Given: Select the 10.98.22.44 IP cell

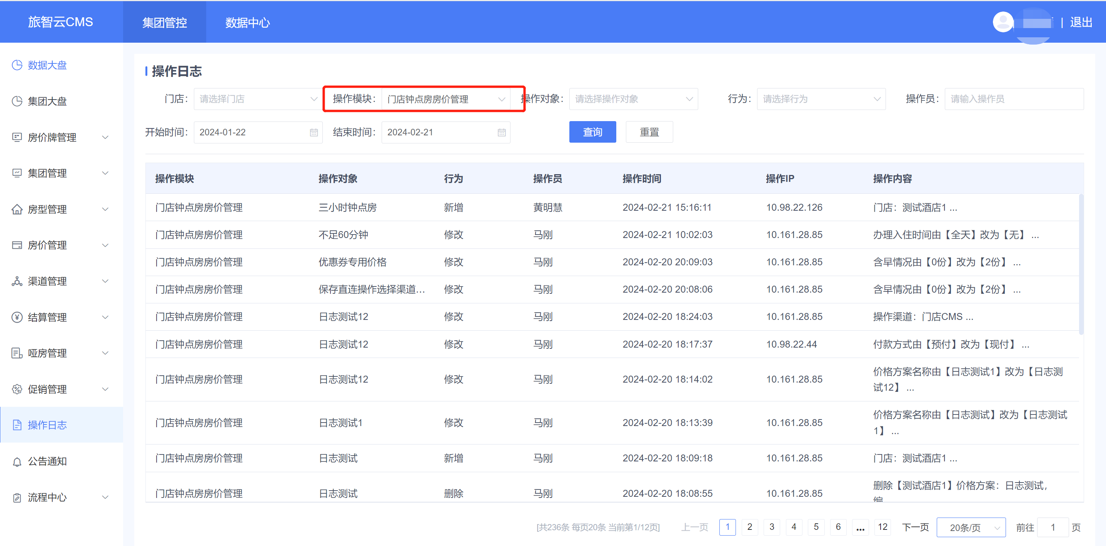Looking at the screenshot, I should click(x=791, y=344).
